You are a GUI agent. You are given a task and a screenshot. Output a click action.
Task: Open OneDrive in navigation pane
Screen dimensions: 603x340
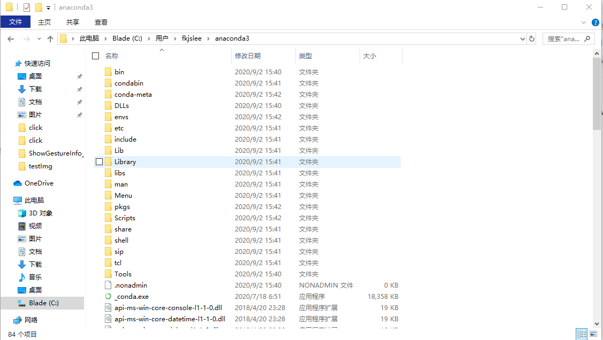39,183
